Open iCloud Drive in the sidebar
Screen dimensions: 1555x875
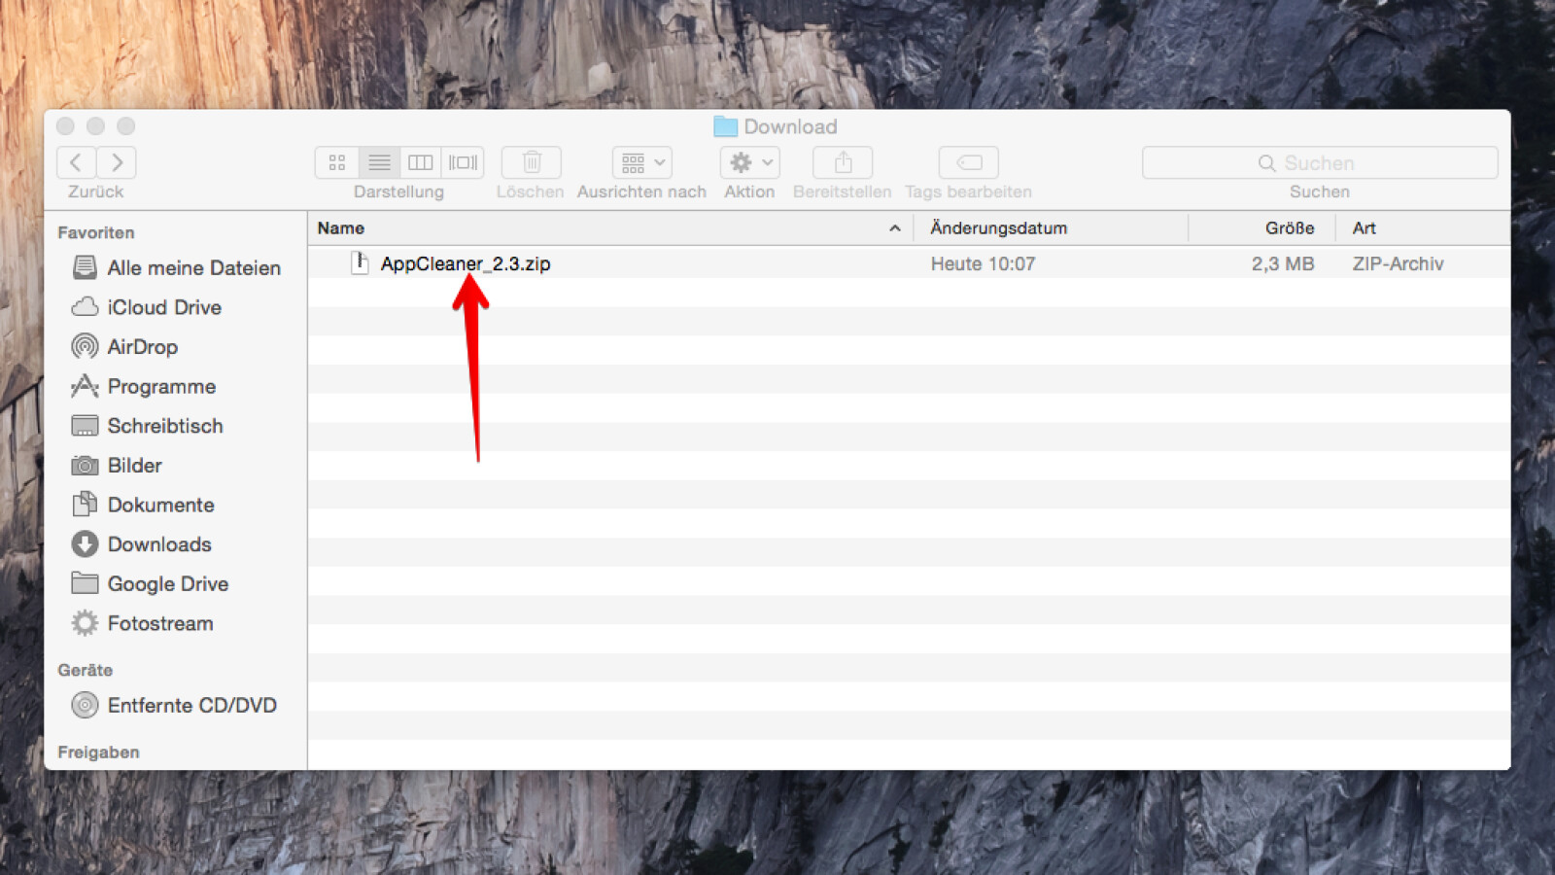[x=163, y=307]
